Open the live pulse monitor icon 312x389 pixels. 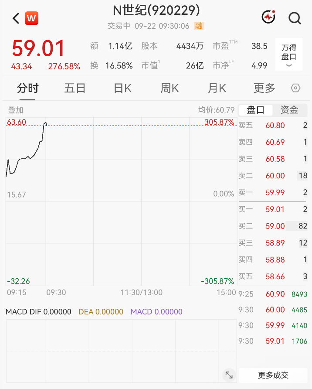[x=268, y=17]
